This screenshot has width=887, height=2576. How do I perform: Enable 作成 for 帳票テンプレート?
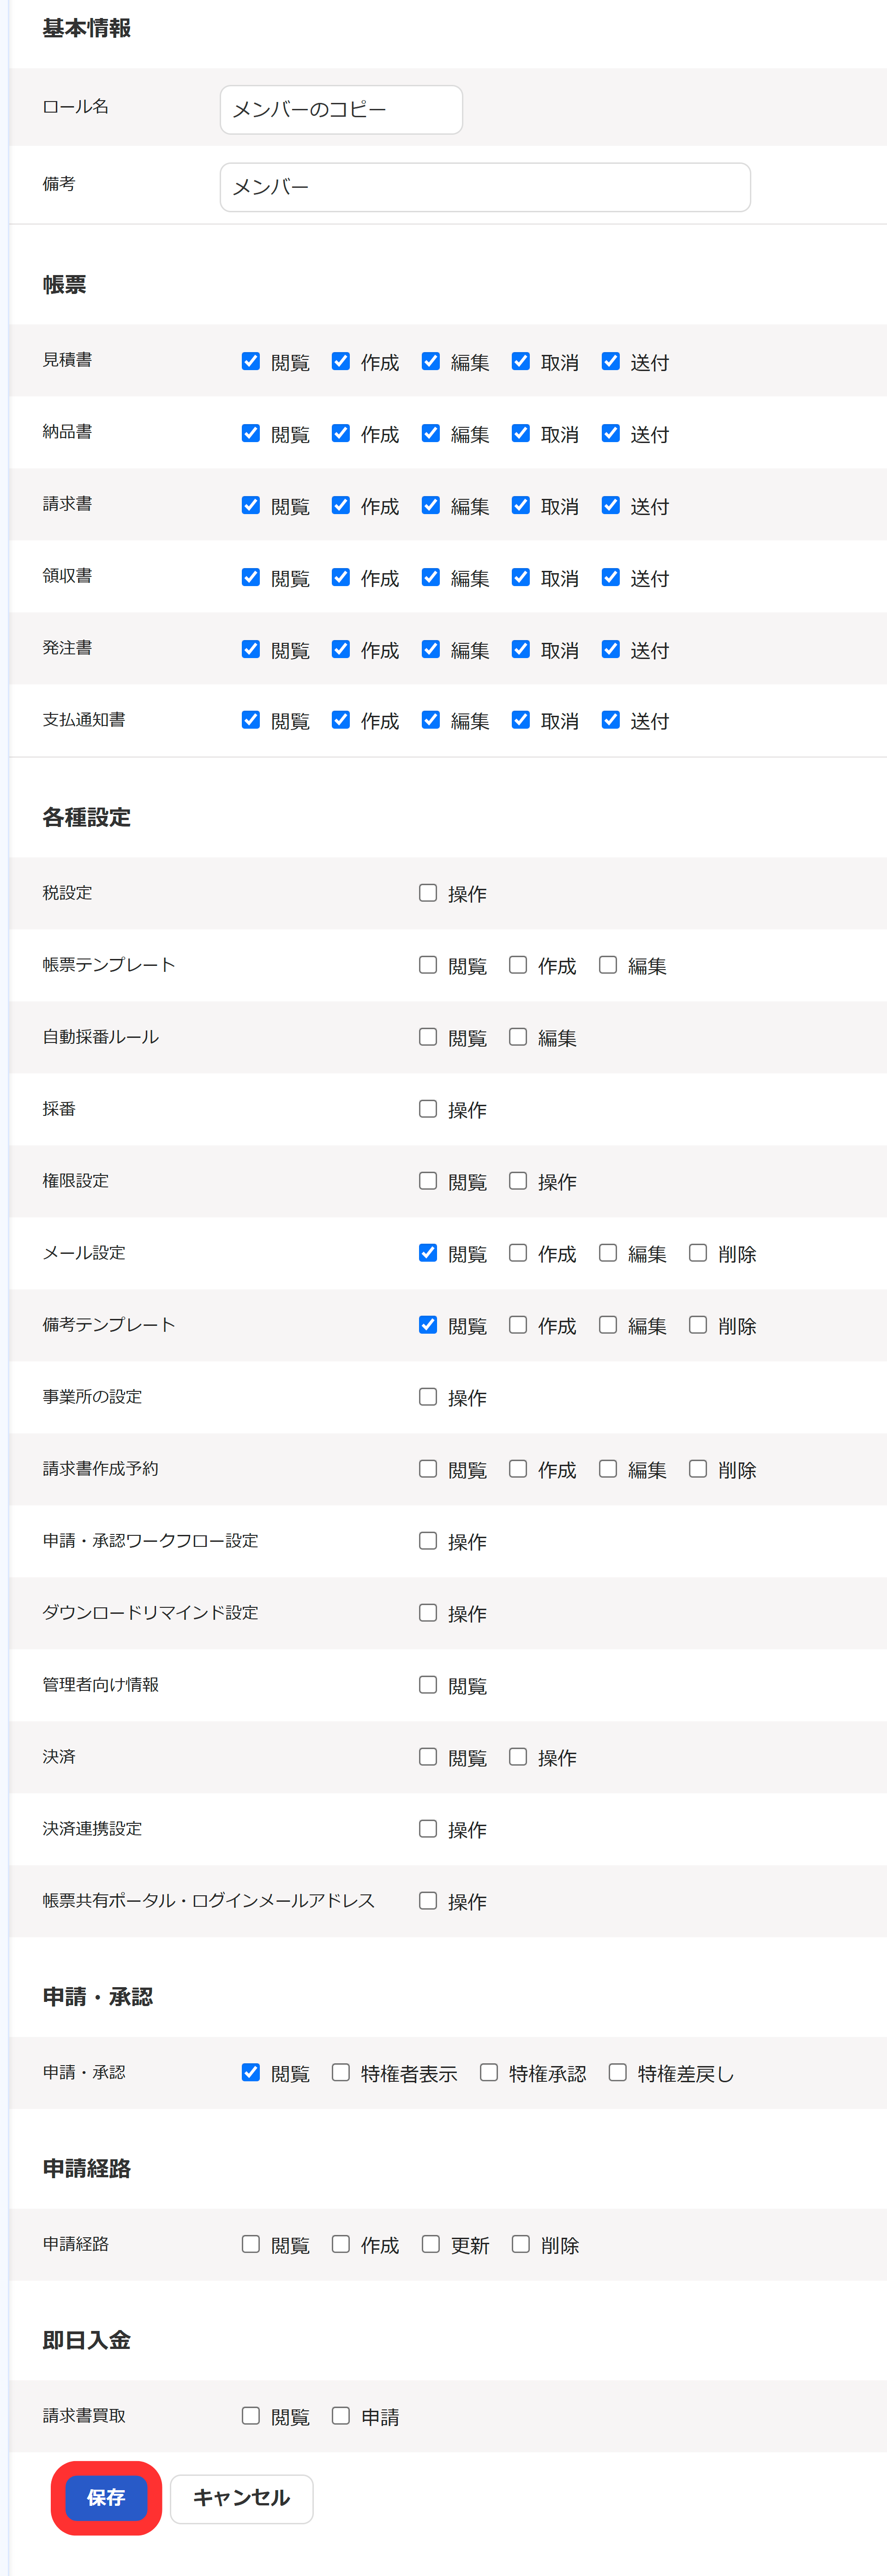click(518, 965)
